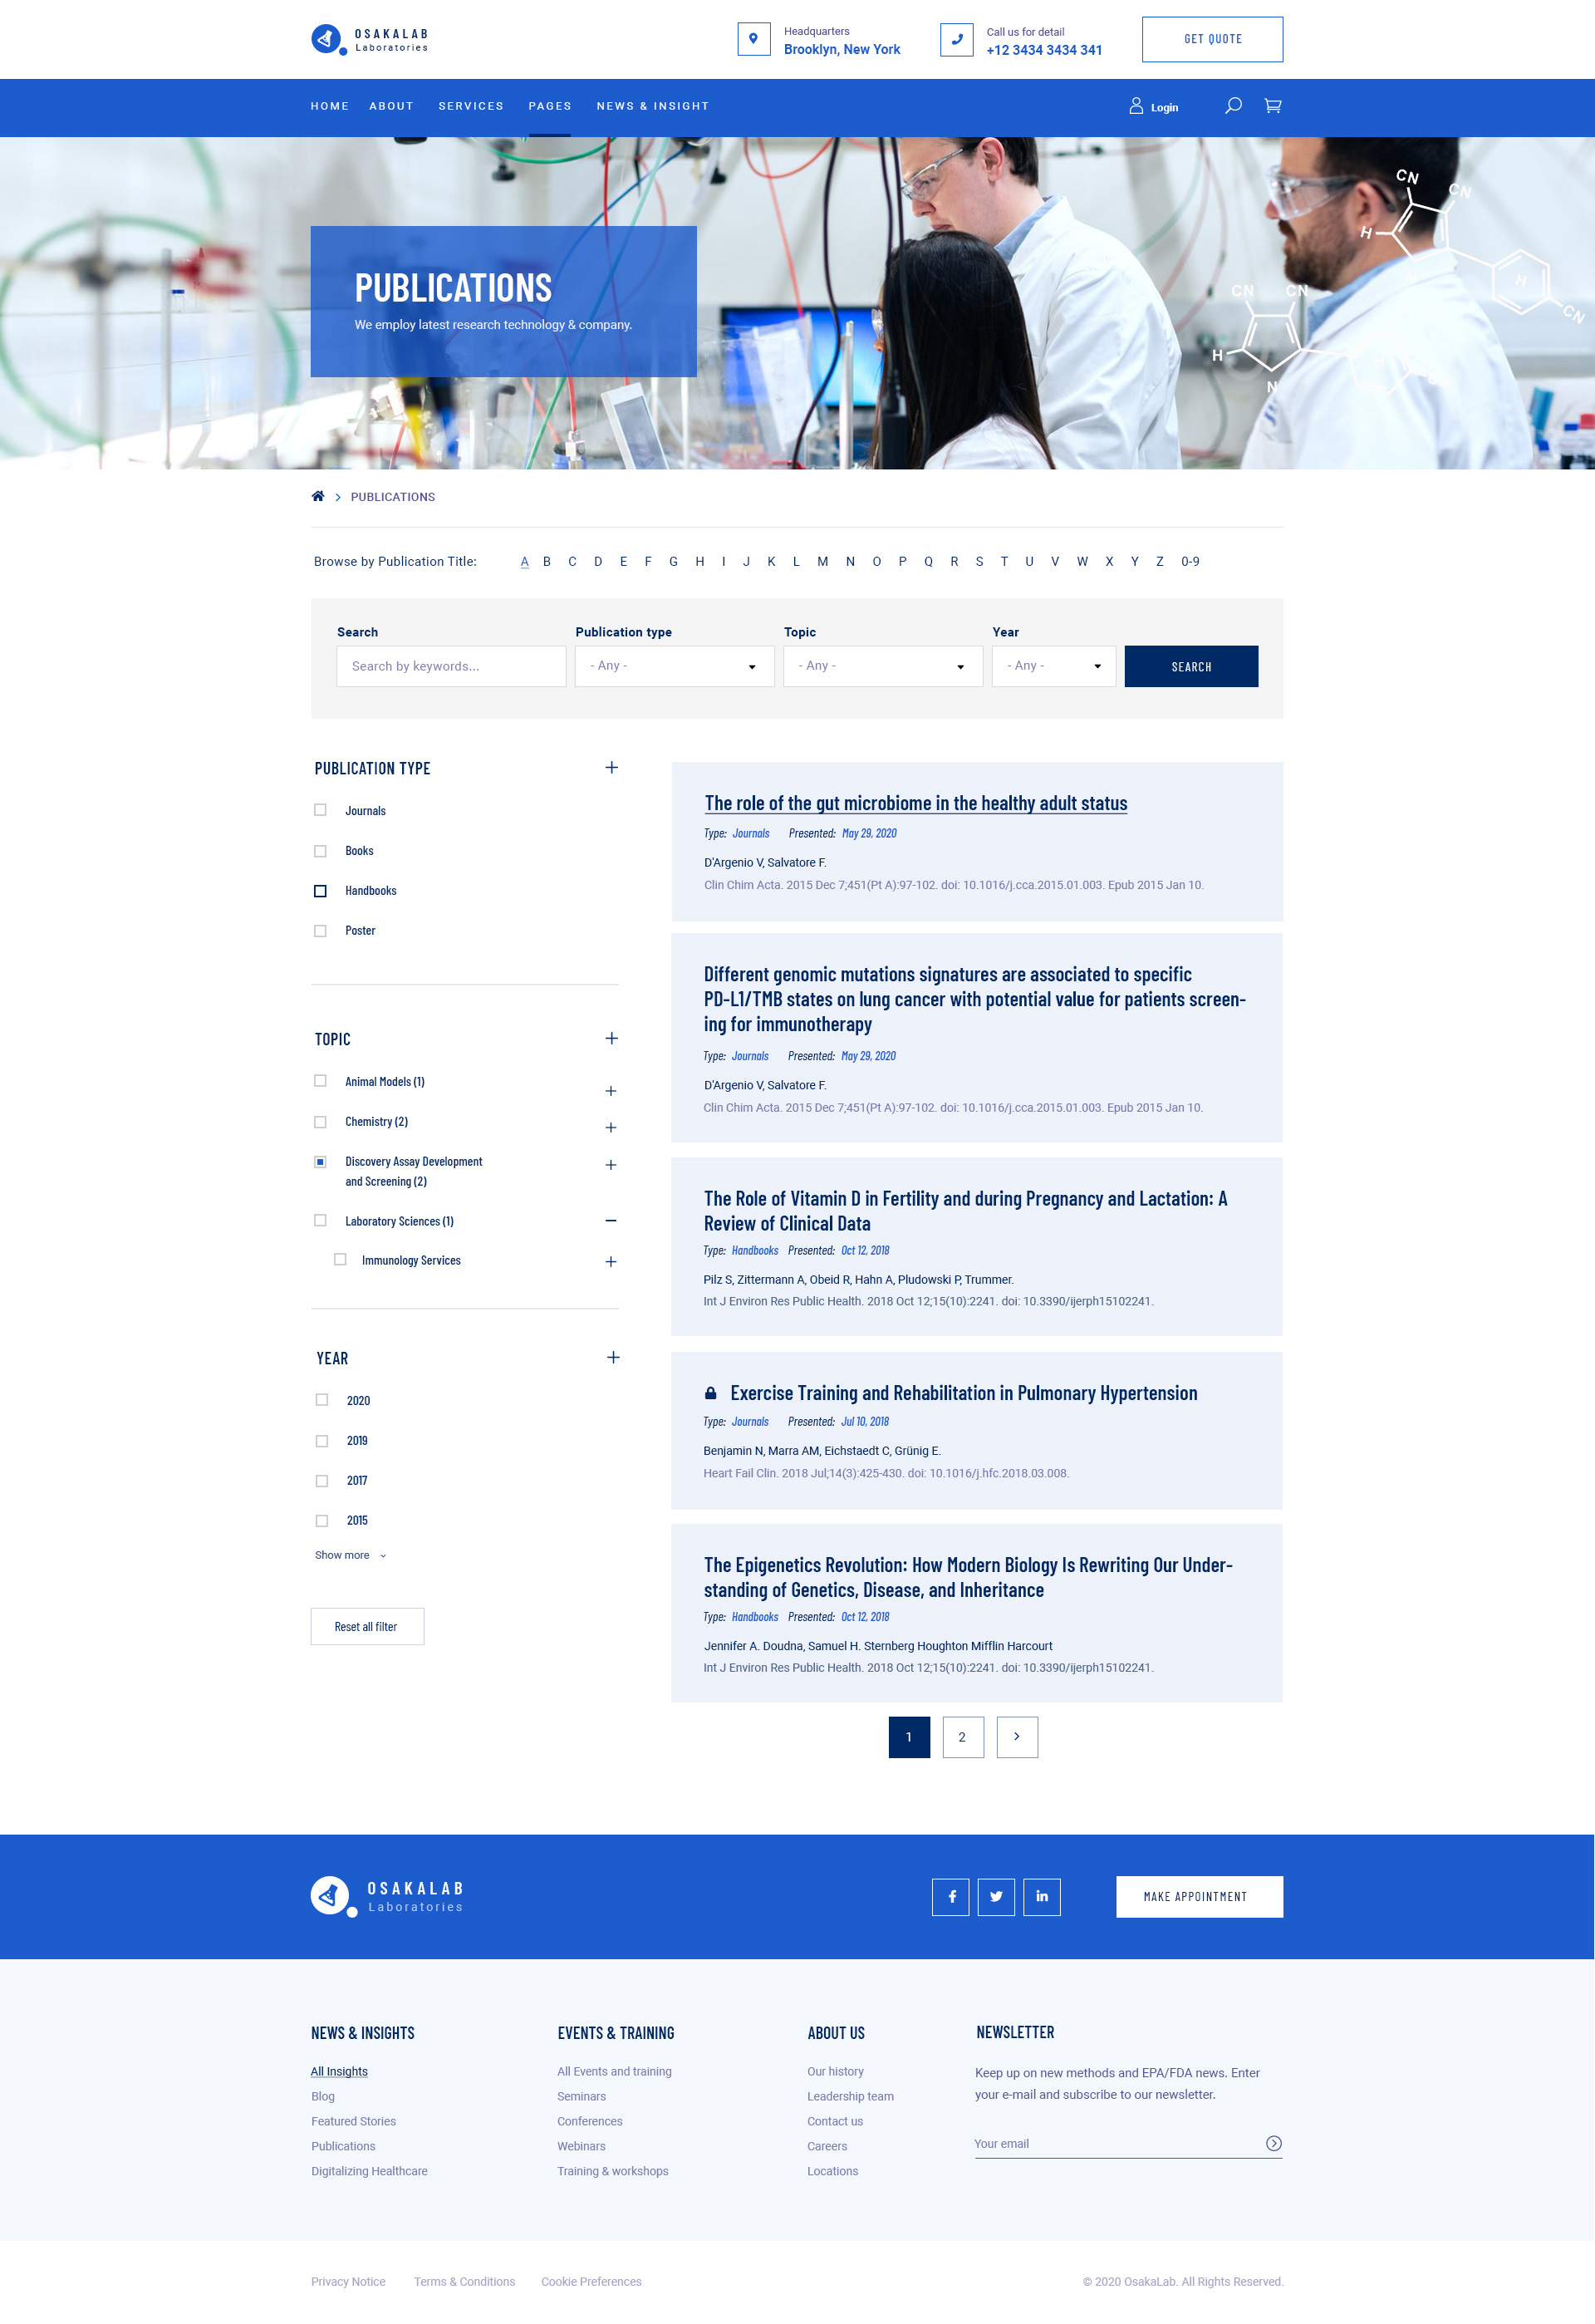Click the search magnifier icon in navbar
This screenshot has width=1595, height=2324.
point(1233,105)
